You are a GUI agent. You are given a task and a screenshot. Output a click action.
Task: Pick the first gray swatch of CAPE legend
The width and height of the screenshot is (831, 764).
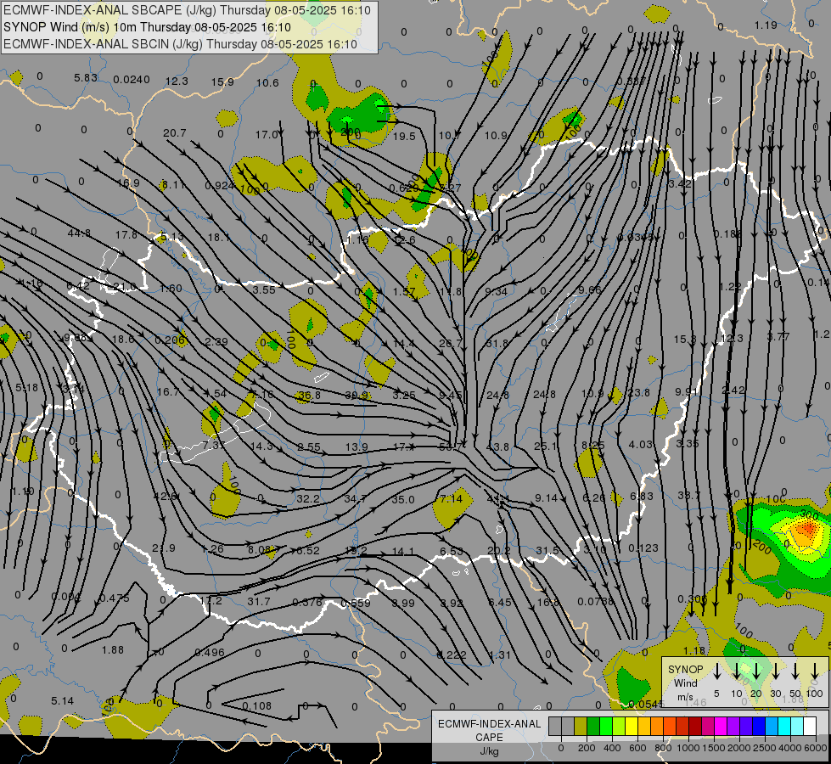pos(555,726)
